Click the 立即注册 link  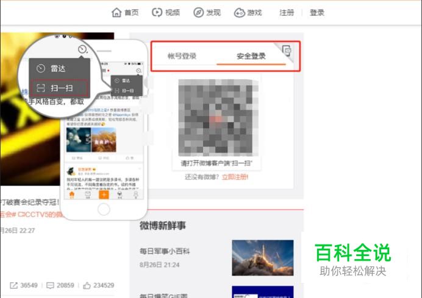coord(235,177)
